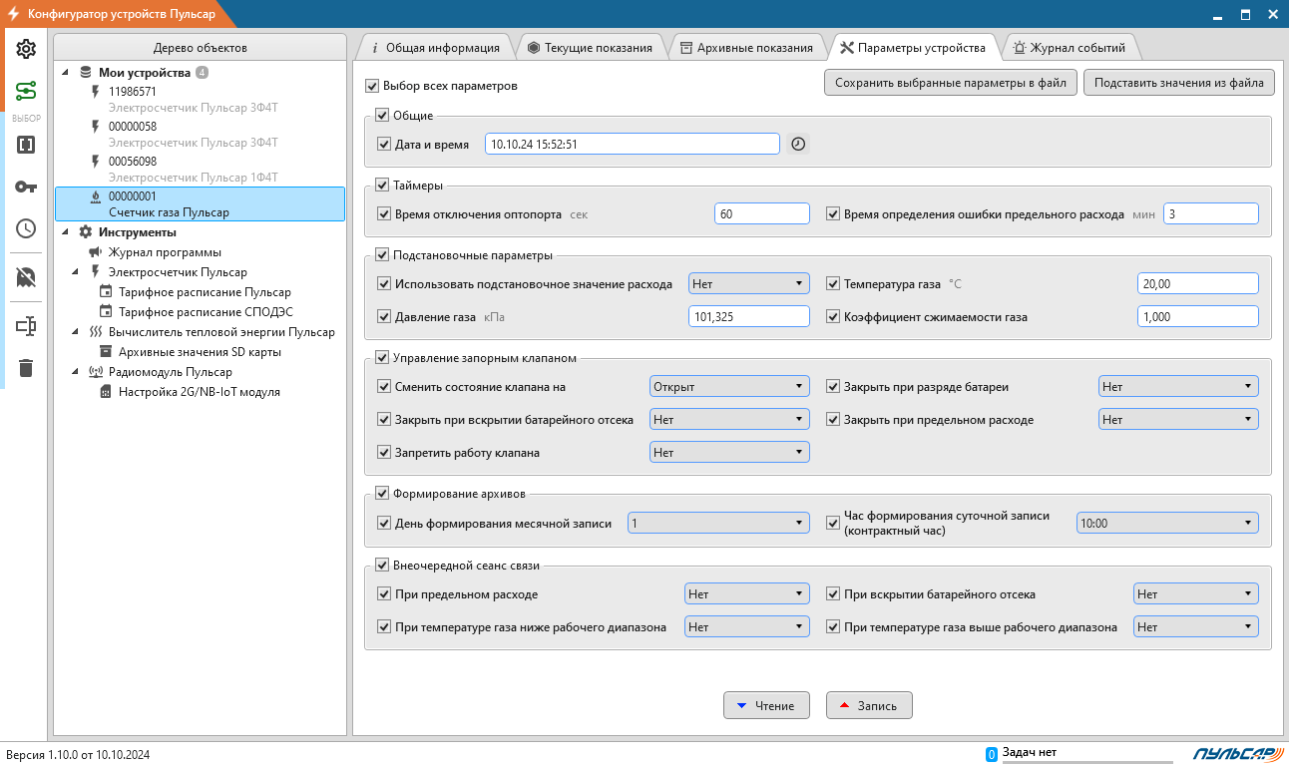Click Время отключения оптопорта value field
This screenshot has width=1289, height=767.
762,213
